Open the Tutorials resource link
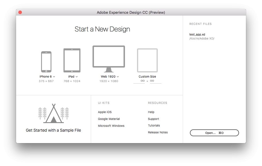 (x=154, y=125)
